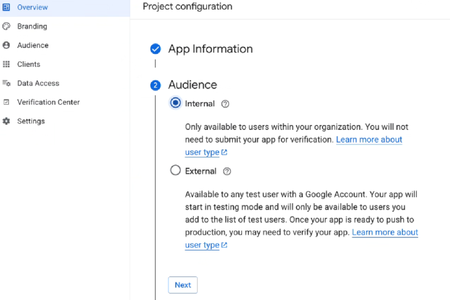
Task: Click the Audience person icon
Action: tap(6, 45)
